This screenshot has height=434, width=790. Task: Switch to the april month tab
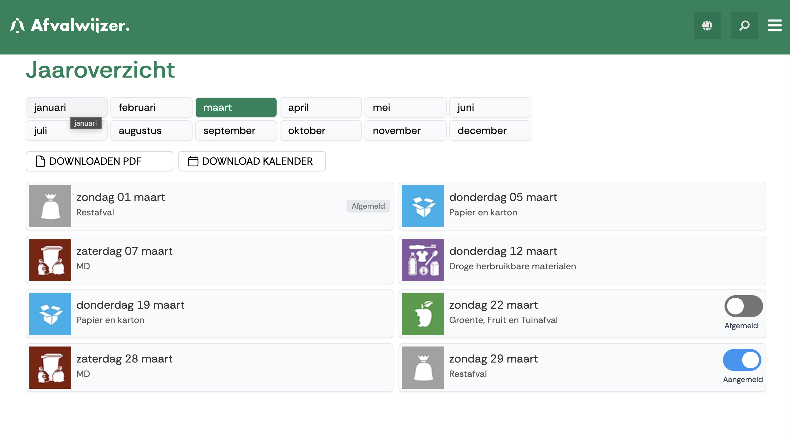pyautogui.click(x=321, y=107)
